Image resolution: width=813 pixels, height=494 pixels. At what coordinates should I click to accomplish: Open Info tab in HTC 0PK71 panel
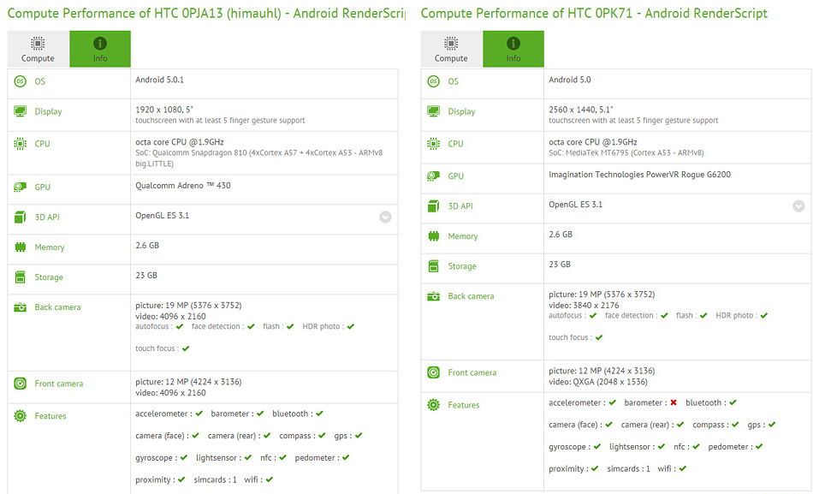click(x=513, y=49)
